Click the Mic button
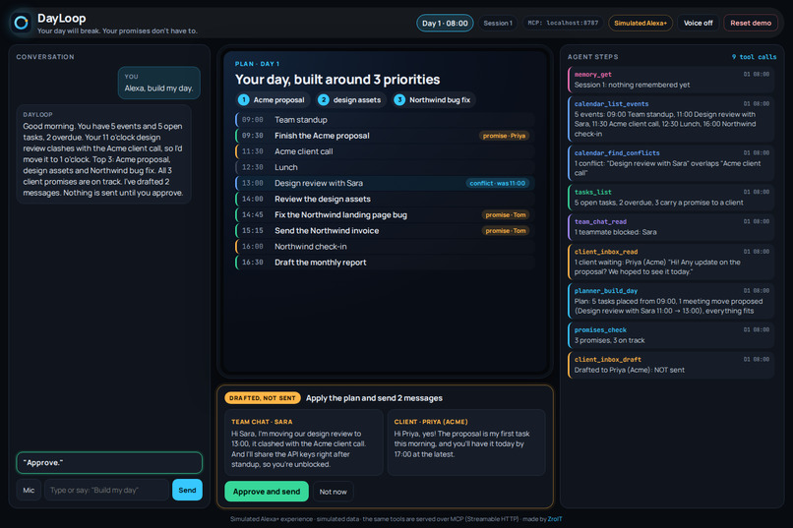The height and width of the screenshot is (528, 793). [x=29, y=490]
